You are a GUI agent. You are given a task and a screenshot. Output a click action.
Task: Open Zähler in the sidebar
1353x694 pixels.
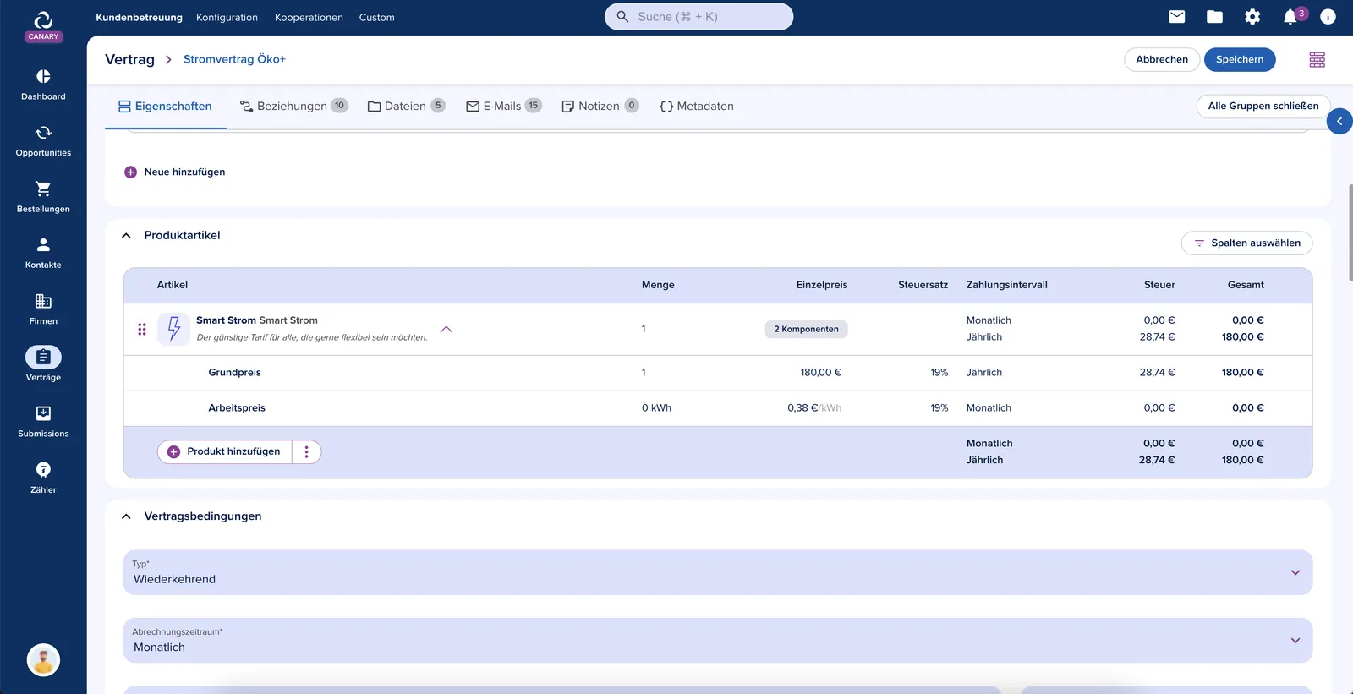43,478
